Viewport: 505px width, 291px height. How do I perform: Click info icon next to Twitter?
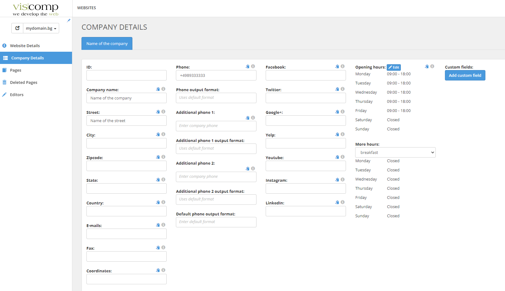(x=343, y=89)
